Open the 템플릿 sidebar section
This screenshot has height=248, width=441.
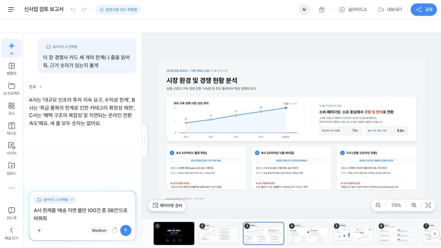click(x=12, y=69)
